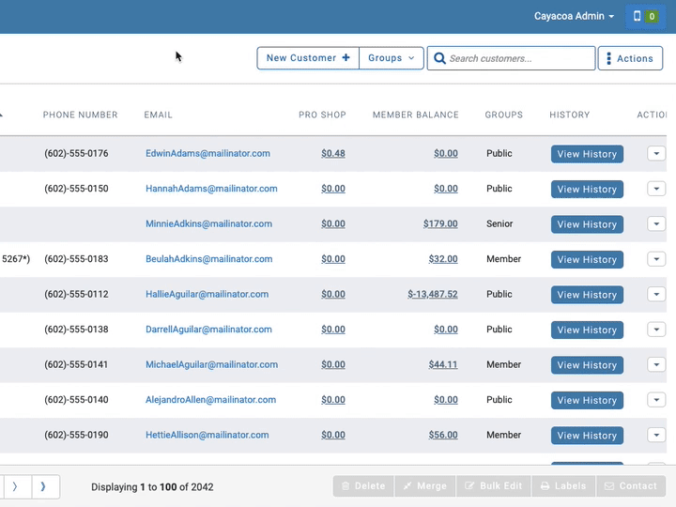Image resolution: width=676 pixels, height=507 pixels.
Task: Sort by Email column header
Action: [158, 115]
